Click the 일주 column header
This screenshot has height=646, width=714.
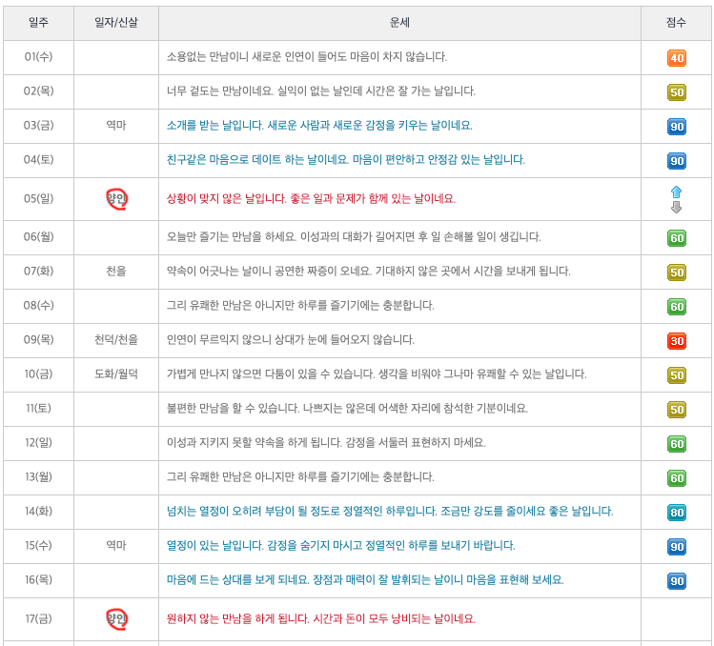pos(39,22)
